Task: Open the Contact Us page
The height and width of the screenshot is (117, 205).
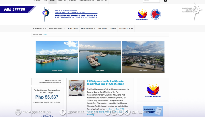Action: pyautogui.click(x=102, y=1)
